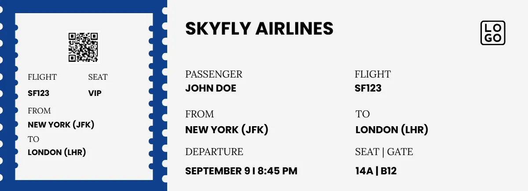Click the passenger name JOHN DOE
The height and width of the screenshot is (191, 528).
point(211,88)
